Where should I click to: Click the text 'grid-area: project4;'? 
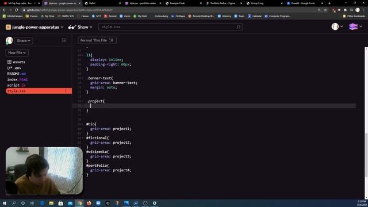click(x=111, y=170)
